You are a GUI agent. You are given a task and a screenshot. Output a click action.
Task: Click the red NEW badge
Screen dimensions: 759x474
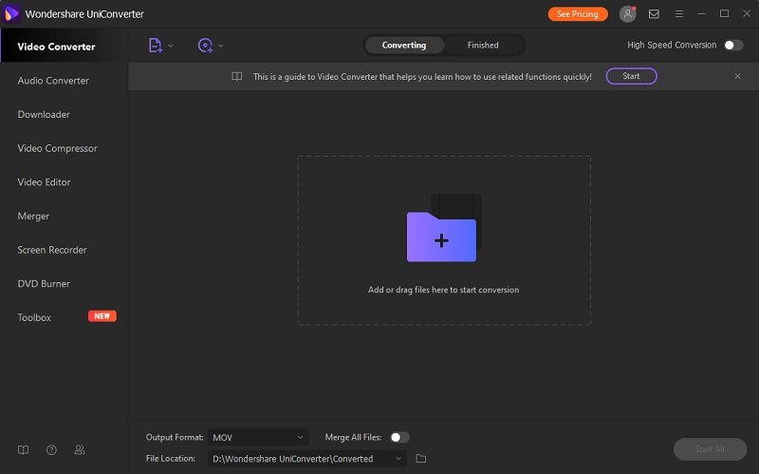102,316
